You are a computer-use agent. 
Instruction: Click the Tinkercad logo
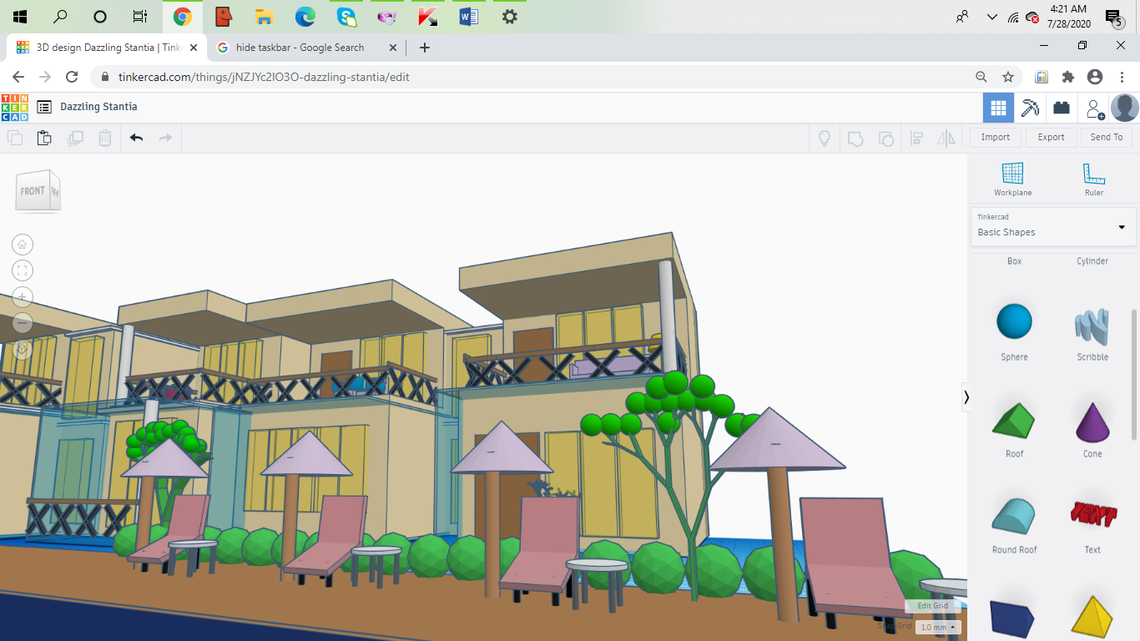click(14, 107)
